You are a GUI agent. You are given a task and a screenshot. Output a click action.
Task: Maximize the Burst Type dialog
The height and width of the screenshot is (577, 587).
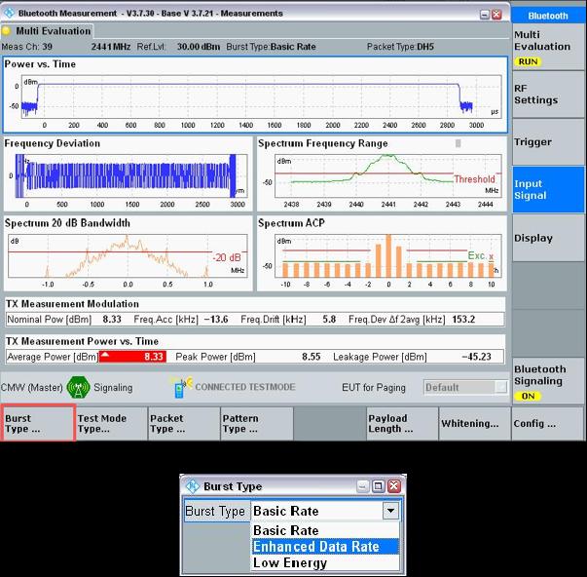click(x=378, y=486)
